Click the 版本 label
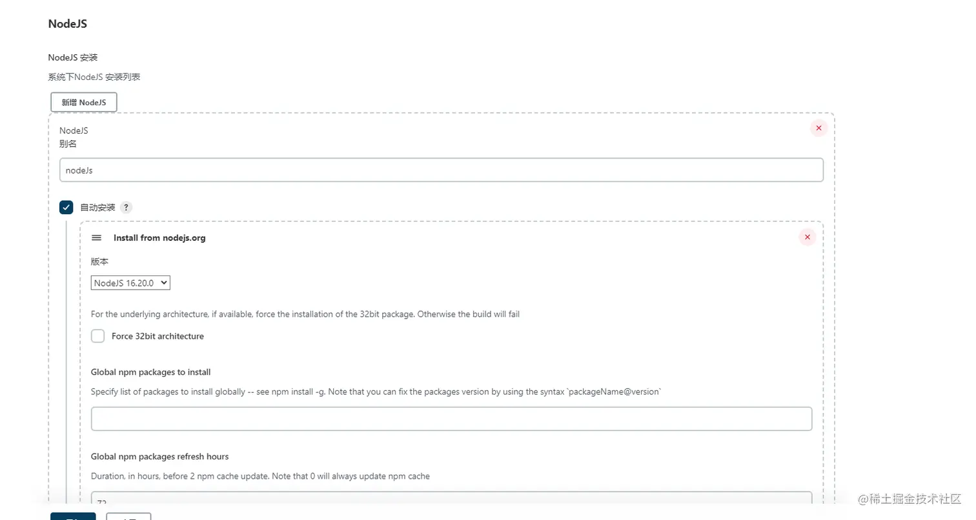 [x=99, y=262]
